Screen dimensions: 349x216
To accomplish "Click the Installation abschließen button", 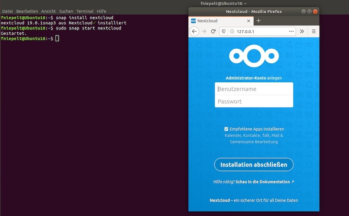I will pos(254,165).
